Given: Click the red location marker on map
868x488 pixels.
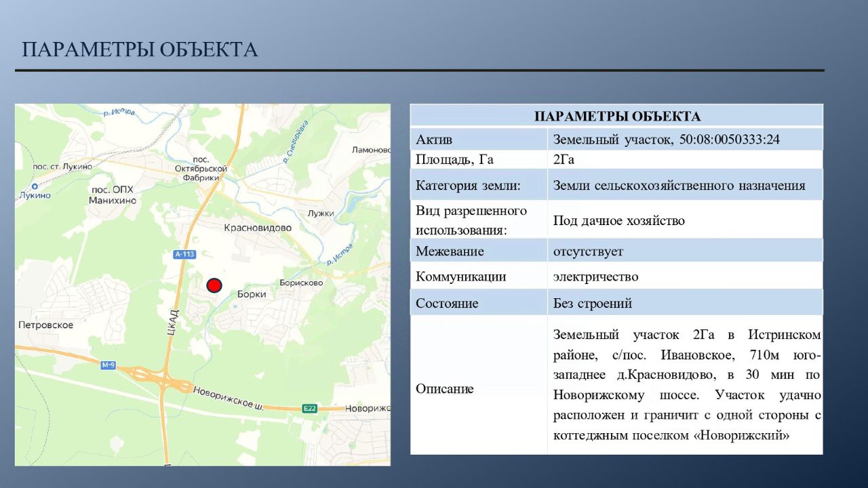Looking at the screenshot, I should (x=214, y=285).
